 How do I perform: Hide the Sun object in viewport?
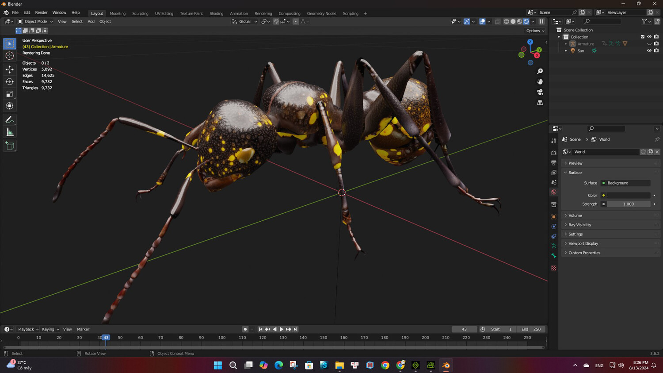[649, 51]
